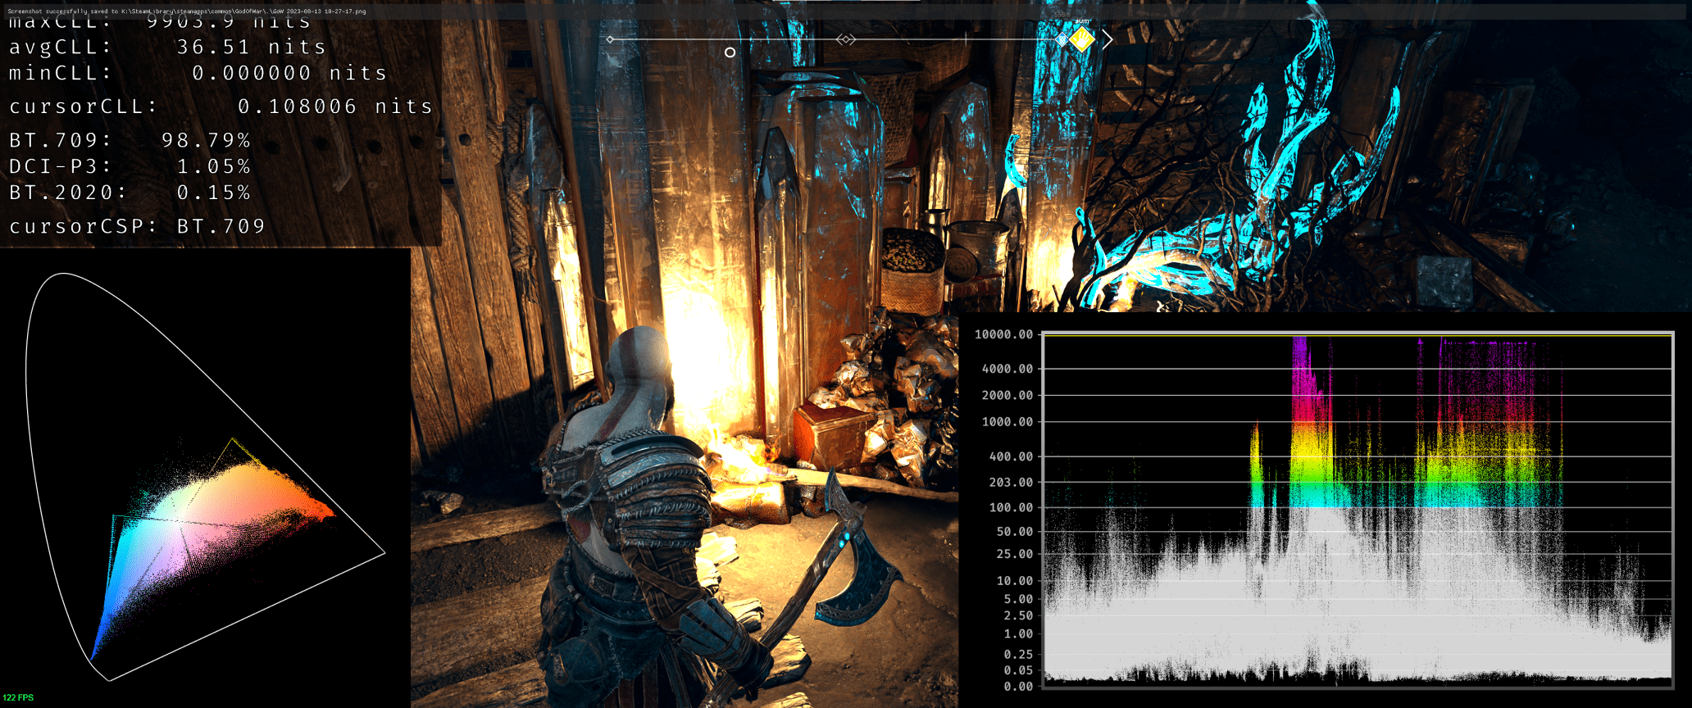Screen dimensions: 1692x708
Task: Click the 0.25 label on waveform axis
Action: (x=1019, y=654)
